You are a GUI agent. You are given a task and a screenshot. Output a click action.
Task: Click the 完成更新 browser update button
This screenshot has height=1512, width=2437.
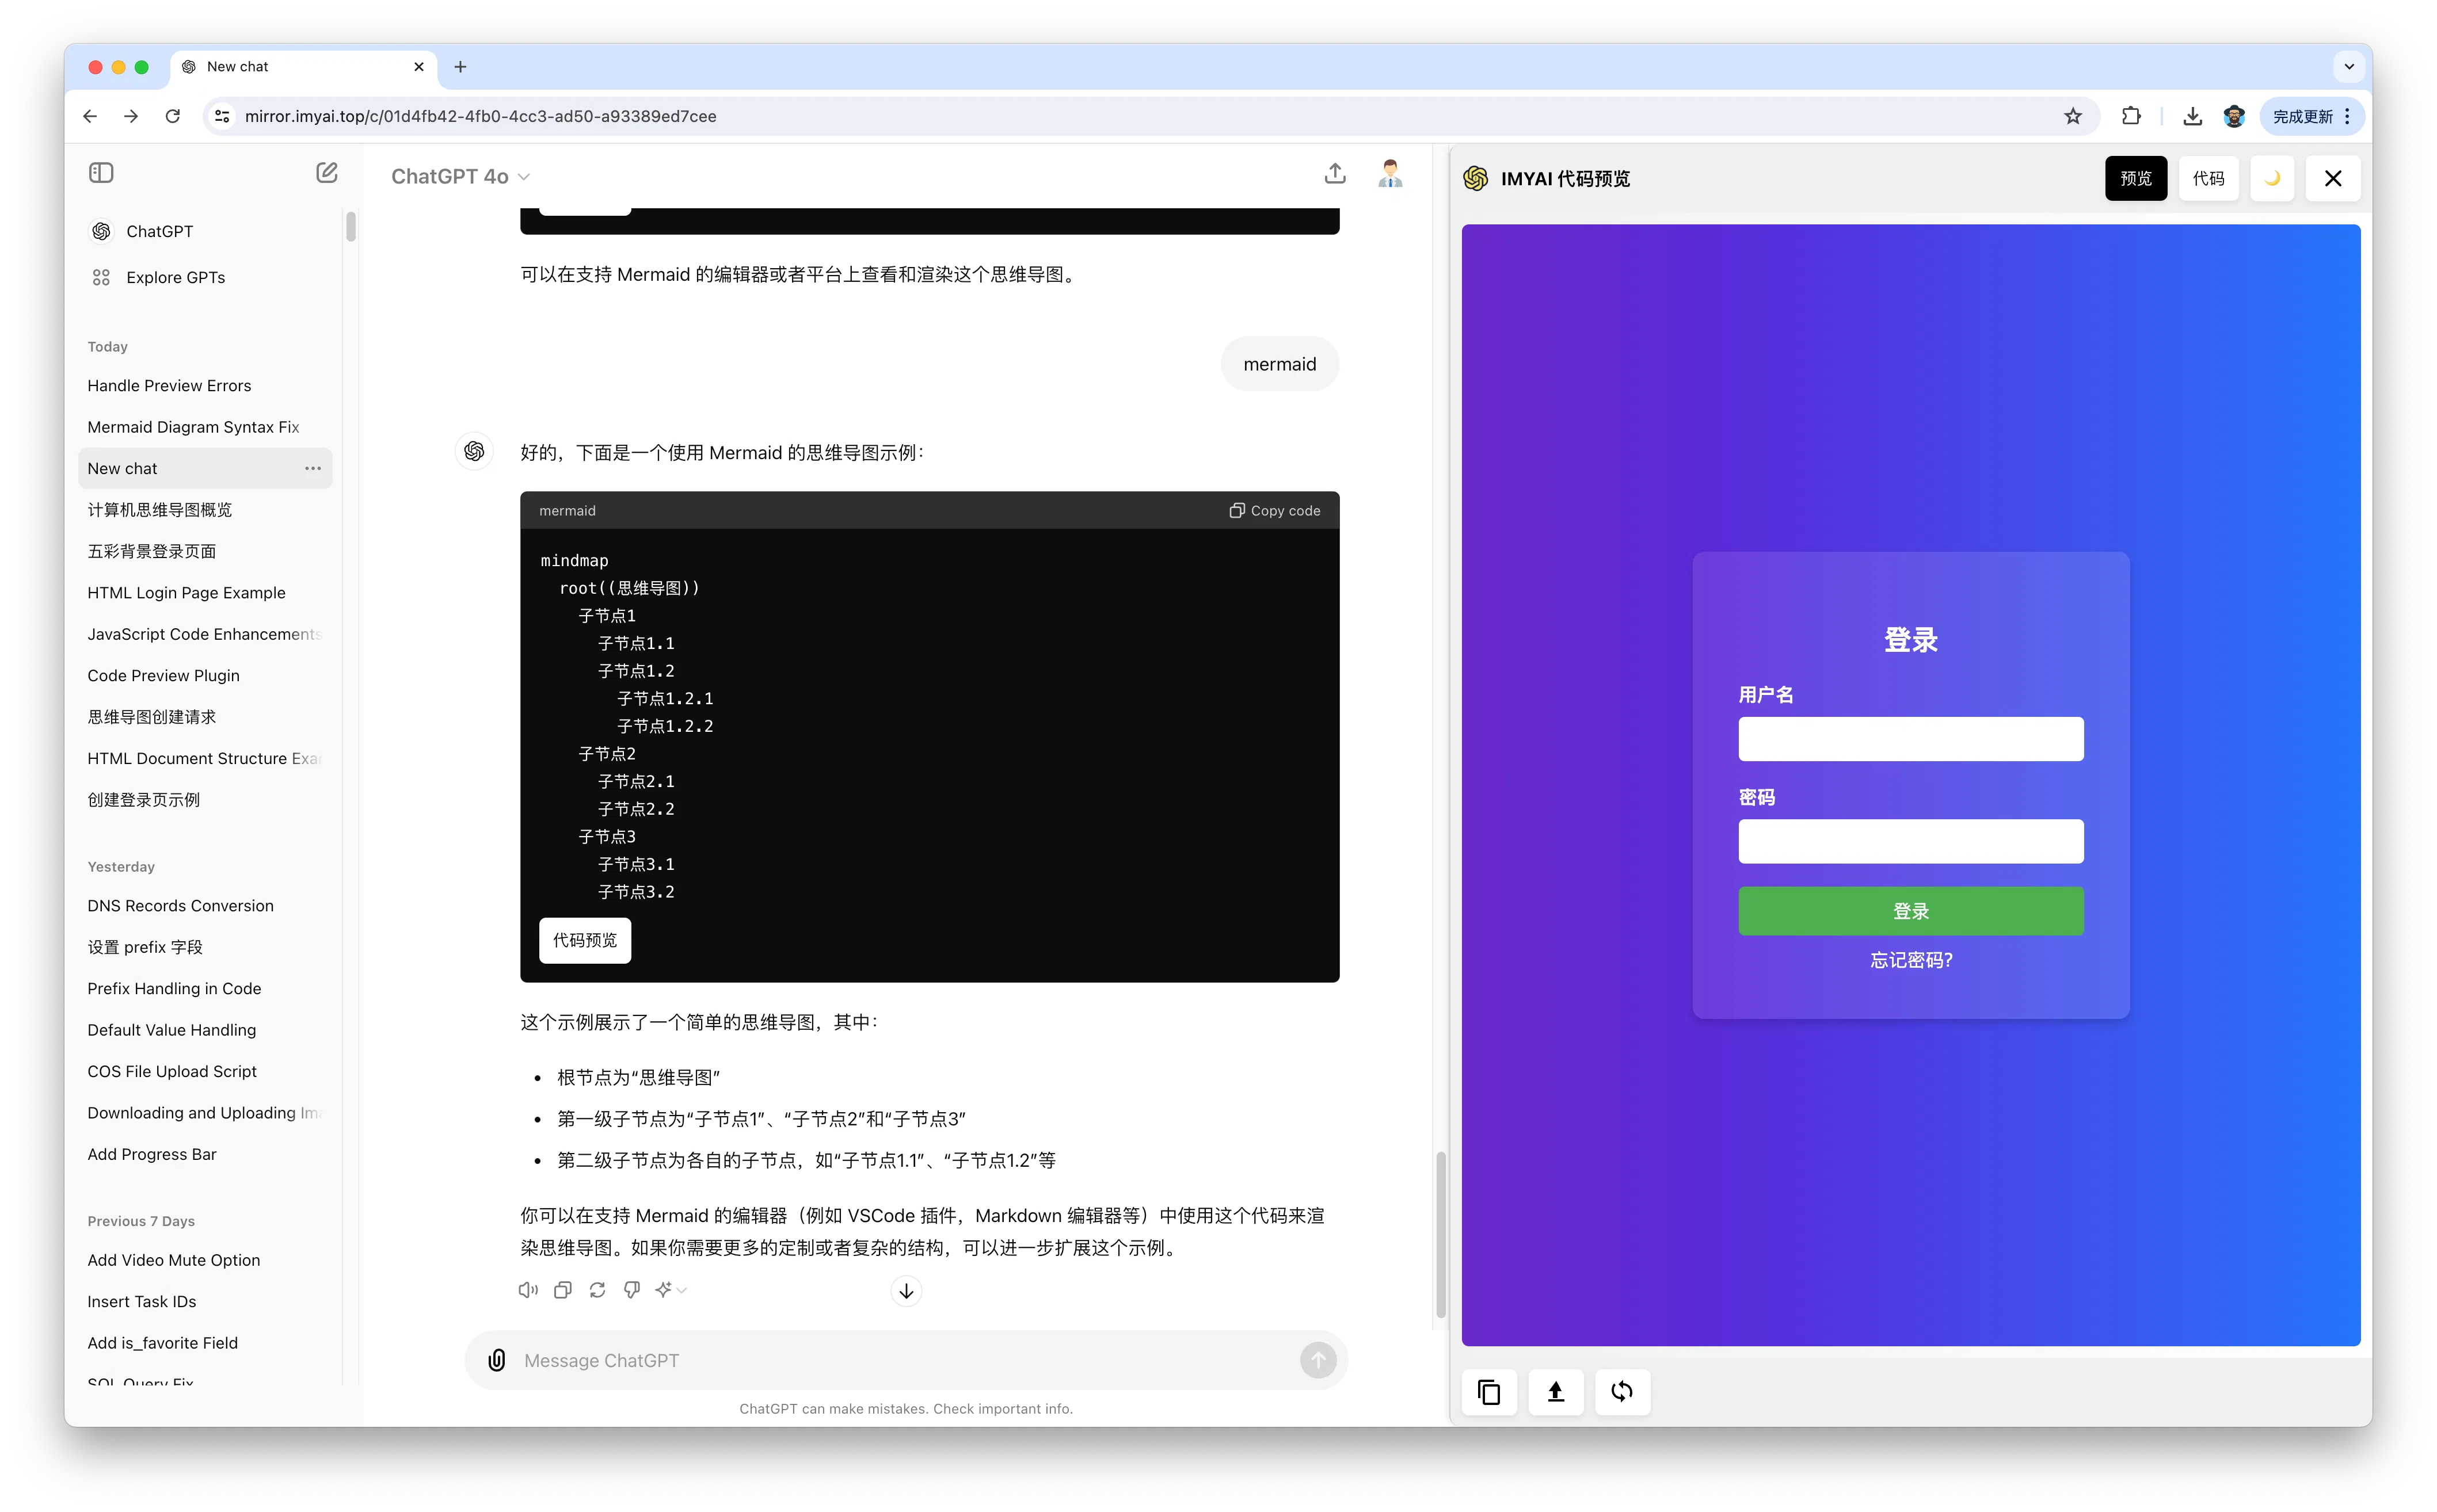click(x=2312, y=116)
